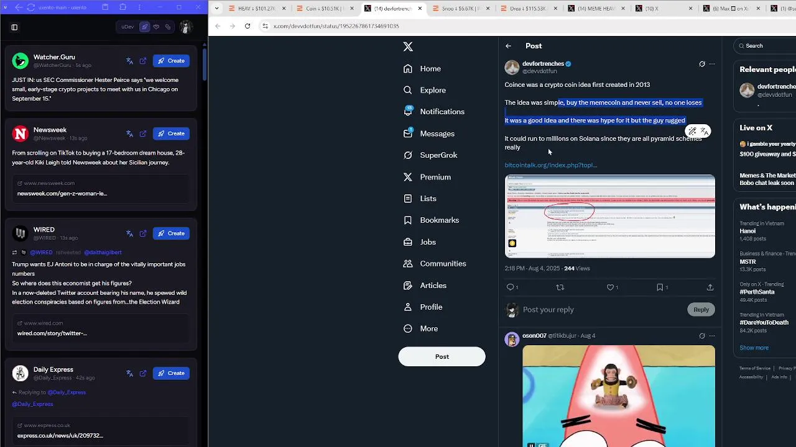Viewport: 796px width, 447px height.
Task: Open Communities in X sidebar
Action: [x=435, y=264]
